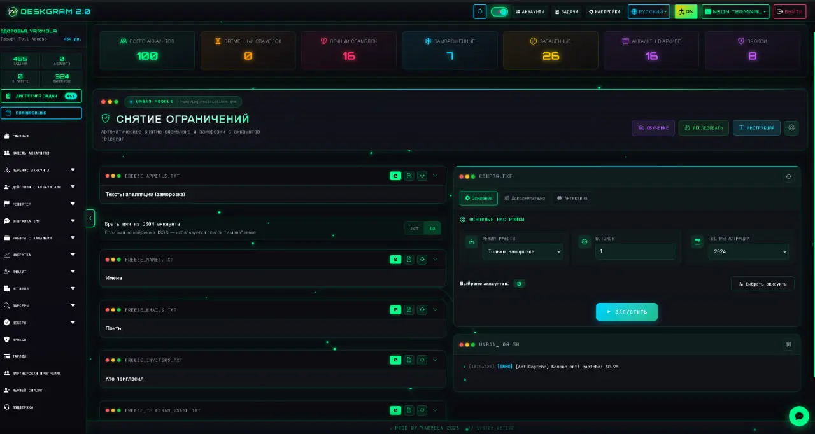This screenshot has width=815, height=434.
Task: Open the Neon Terminal theme dropdown
Action: (735, 11)
